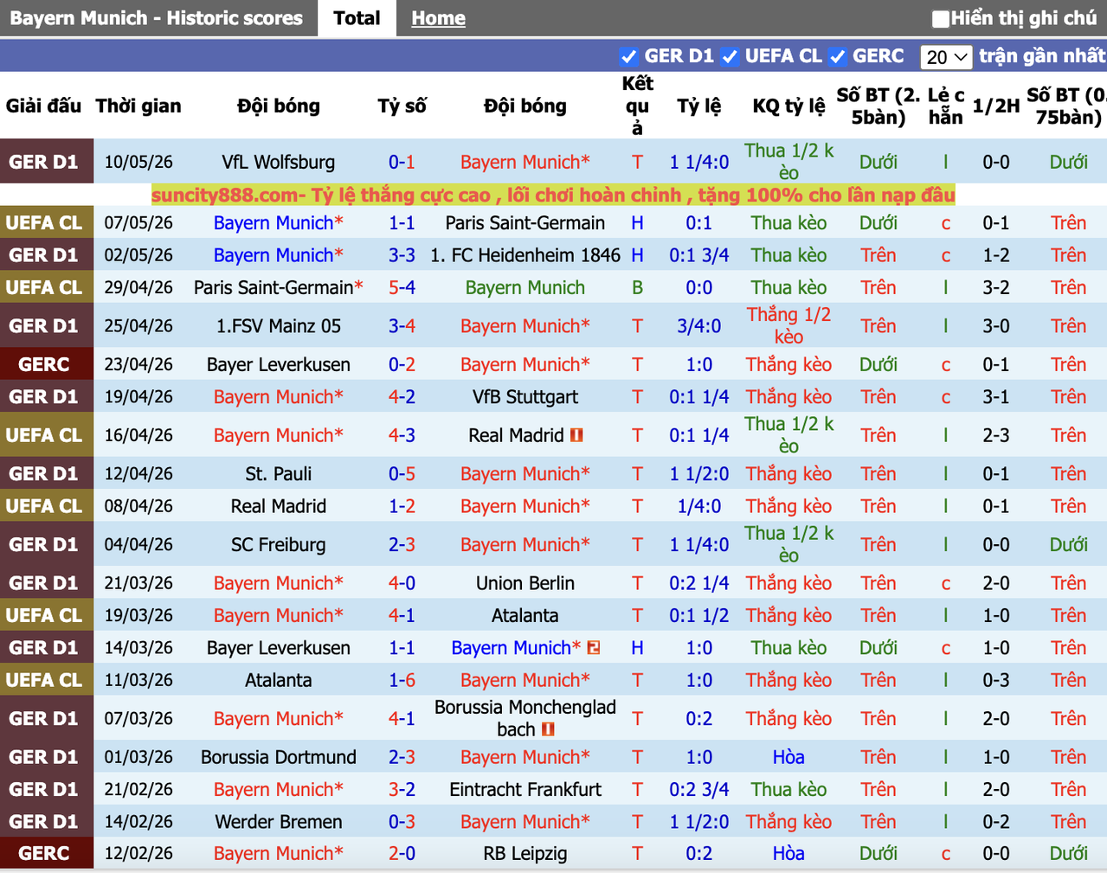
Task: Open Eintracht Frankfurt team link
Action: (x=525, y=789)
